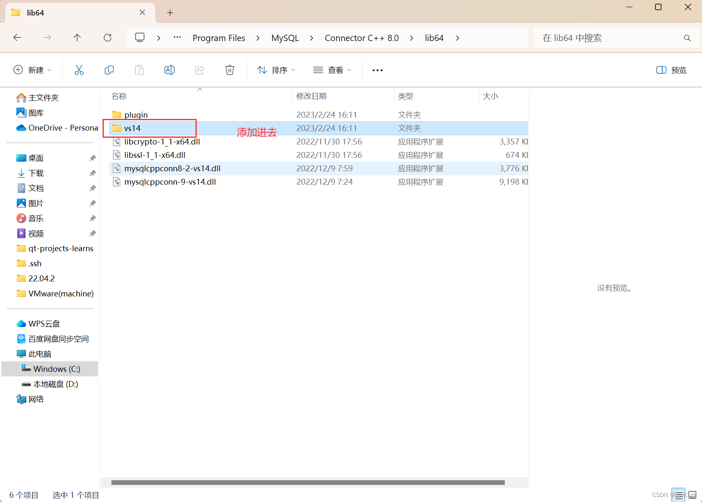Click the Rename icon in toolbar
Viewport: 702px width, 502px height.
170,70
